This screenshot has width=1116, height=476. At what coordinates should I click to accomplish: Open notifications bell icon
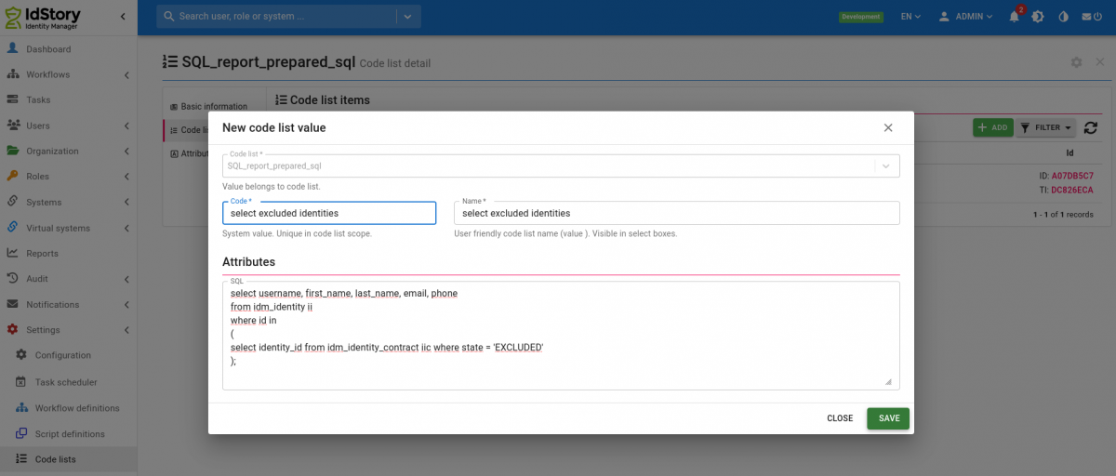click(x=1015, y=17)
